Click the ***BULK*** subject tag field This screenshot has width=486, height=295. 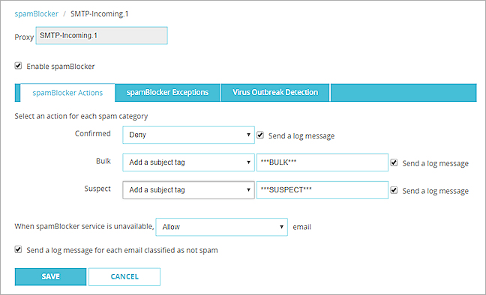(x=322, y=162)
